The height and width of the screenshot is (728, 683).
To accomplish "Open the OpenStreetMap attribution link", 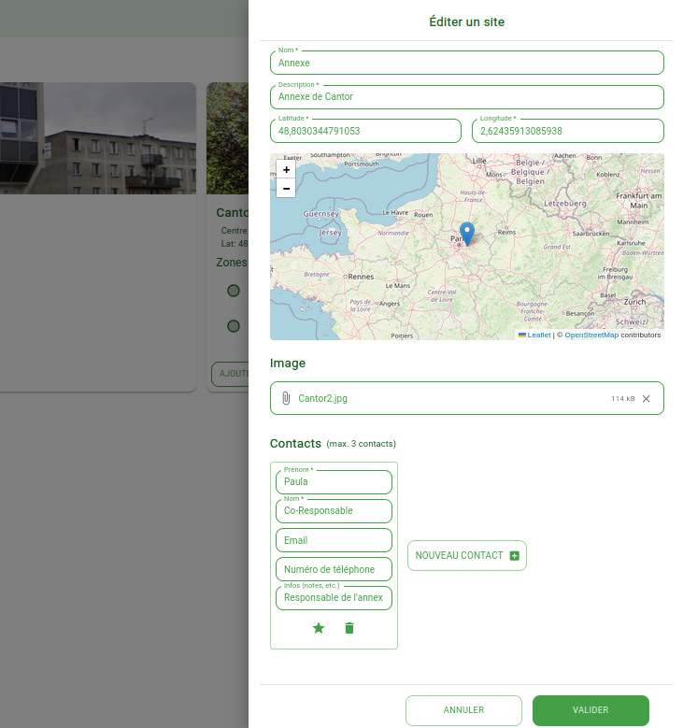I will 591,335.
